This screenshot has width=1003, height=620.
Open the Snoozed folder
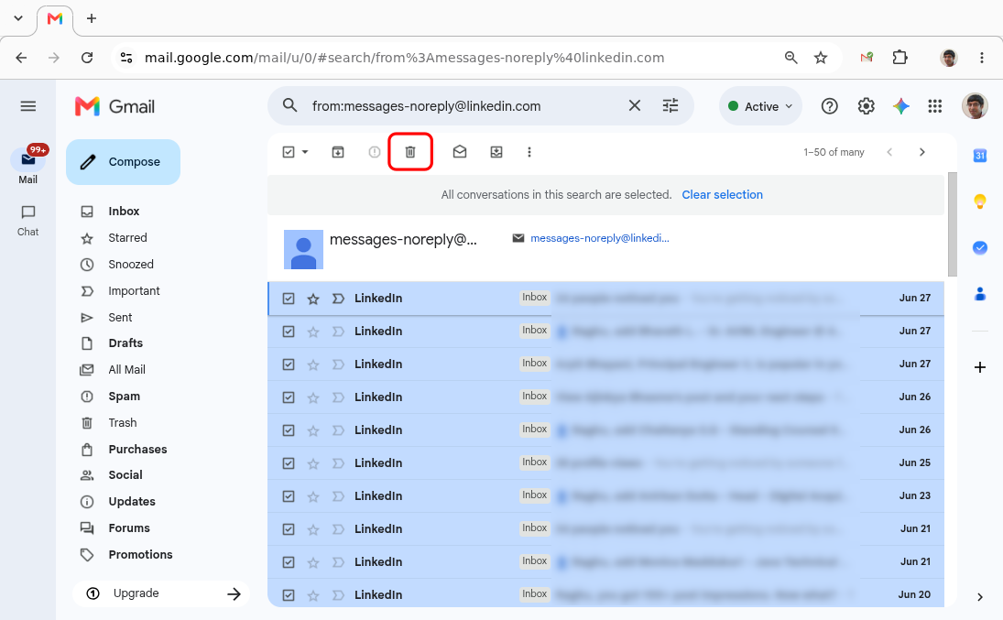pos(130,265)
